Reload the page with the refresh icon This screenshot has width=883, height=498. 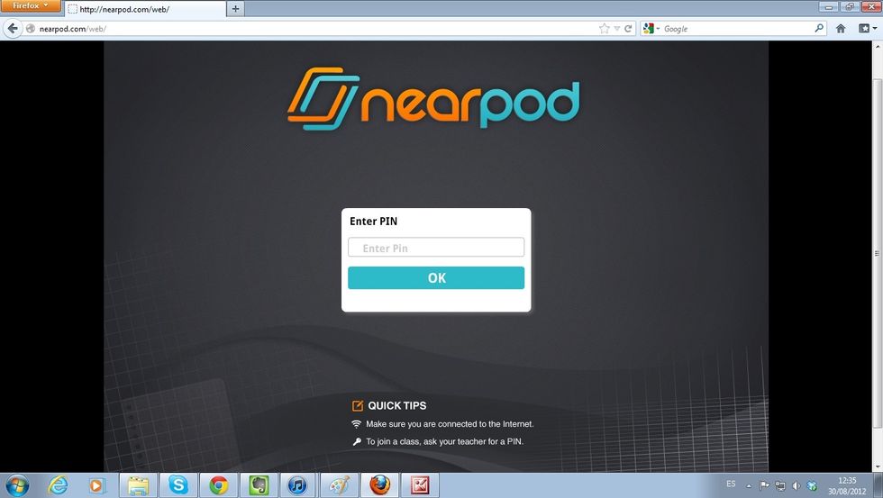click(x=629, y=29)
